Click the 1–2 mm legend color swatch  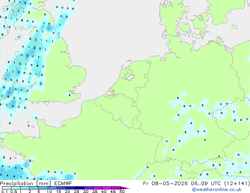(25, 188)
